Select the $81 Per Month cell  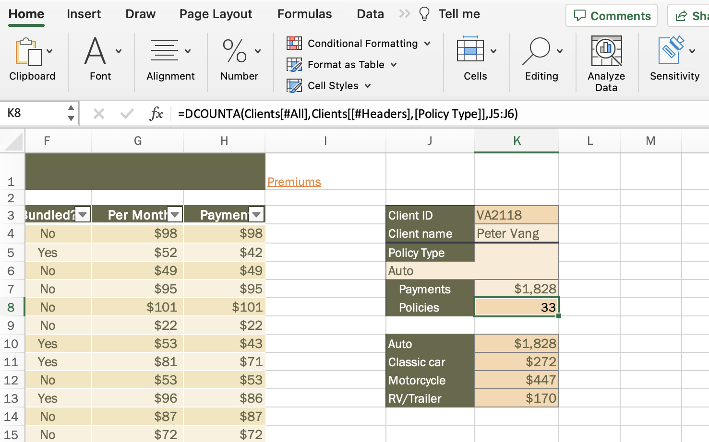pyautogui.click(x=137, y=362)
